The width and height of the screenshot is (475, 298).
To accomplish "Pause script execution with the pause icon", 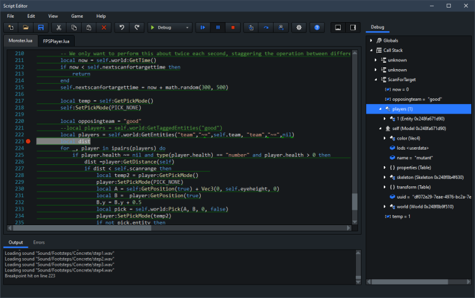I will [218, 28].
